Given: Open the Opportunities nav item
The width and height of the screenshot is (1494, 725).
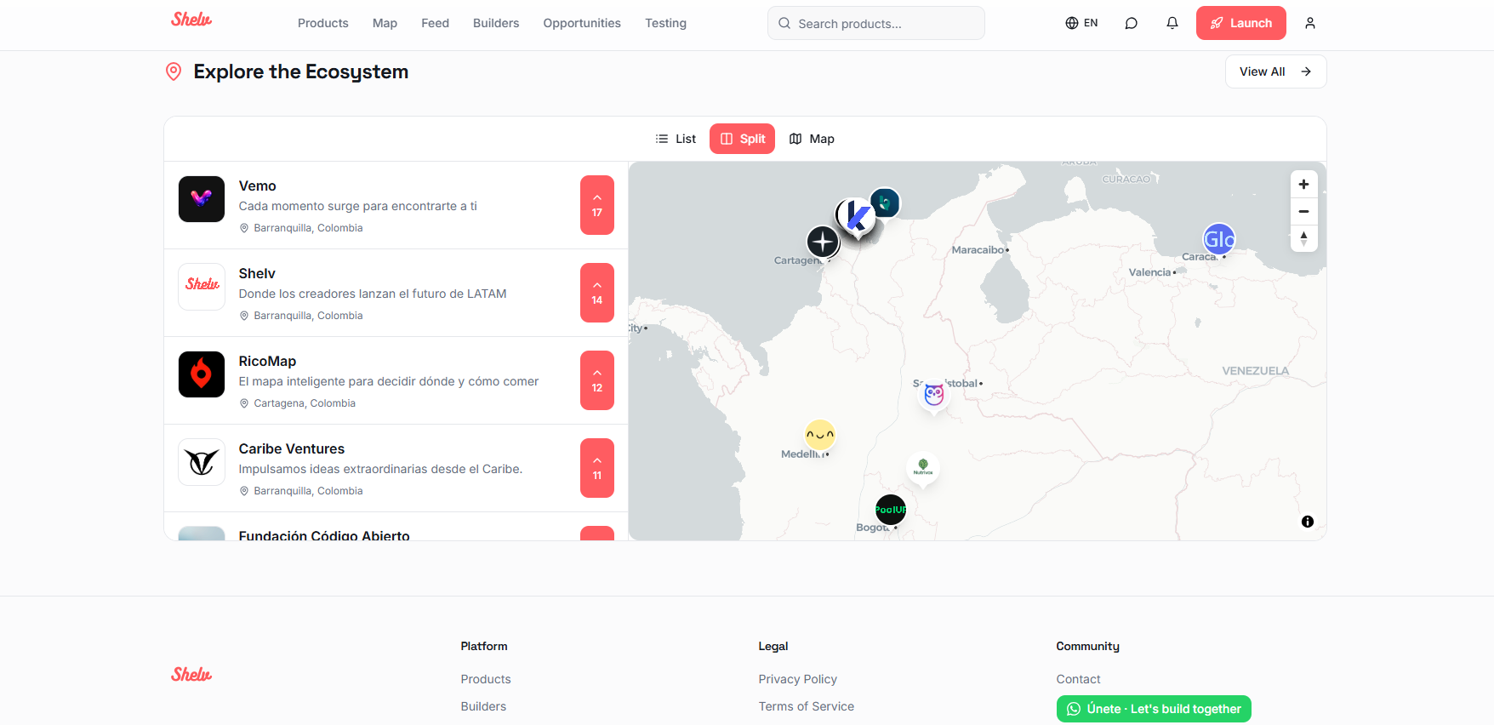Looking at the screenshot, I should pos(582,23).
